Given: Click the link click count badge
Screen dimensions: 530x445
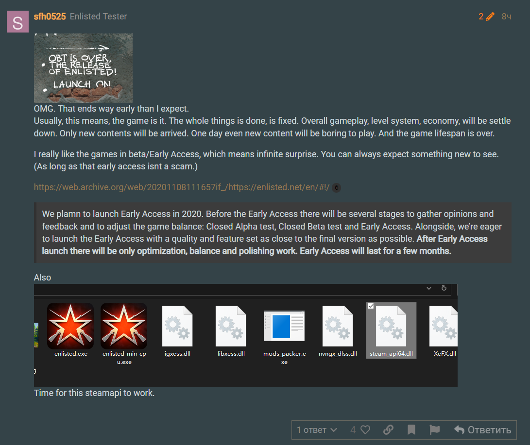Looking at the screenshot, I should [x=337, y=188].
